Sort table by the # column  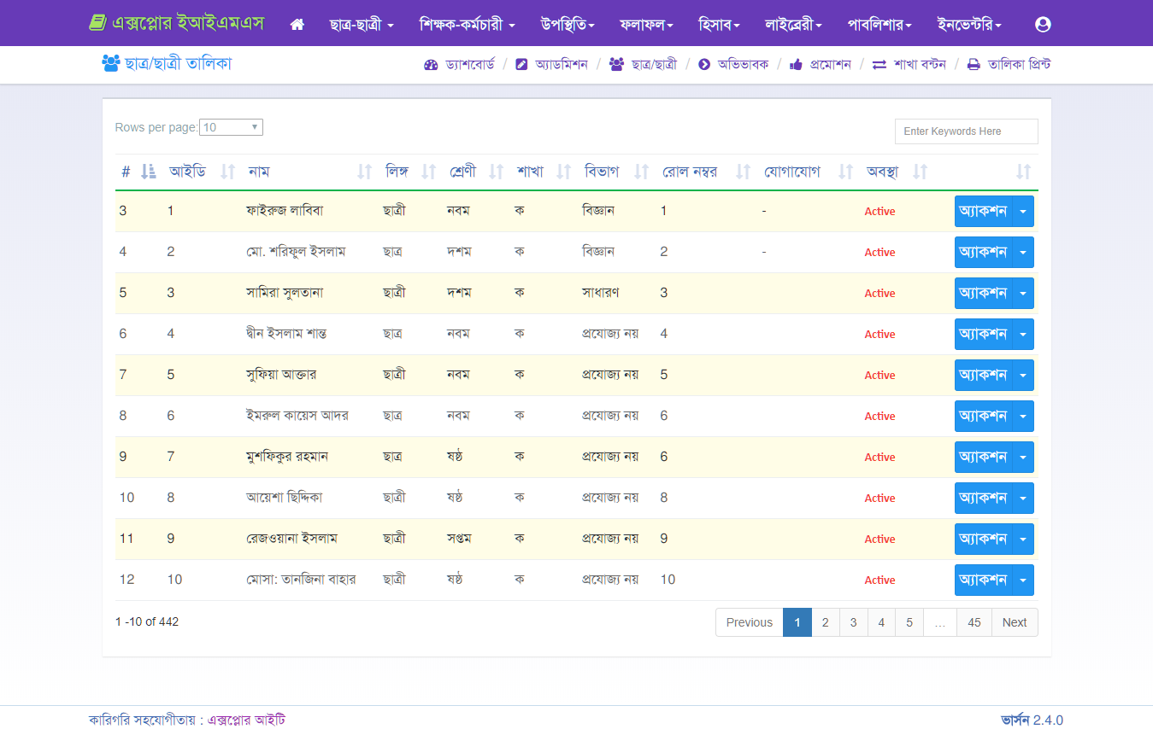(149, 172)
